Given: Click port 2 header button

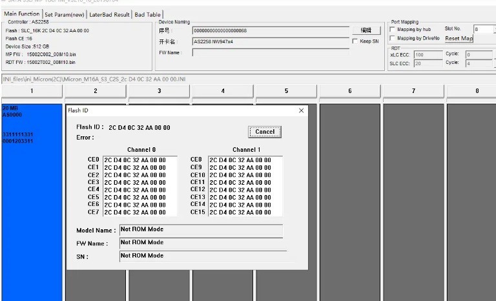Looking at the screenshot, I should [x=96, y=91].
